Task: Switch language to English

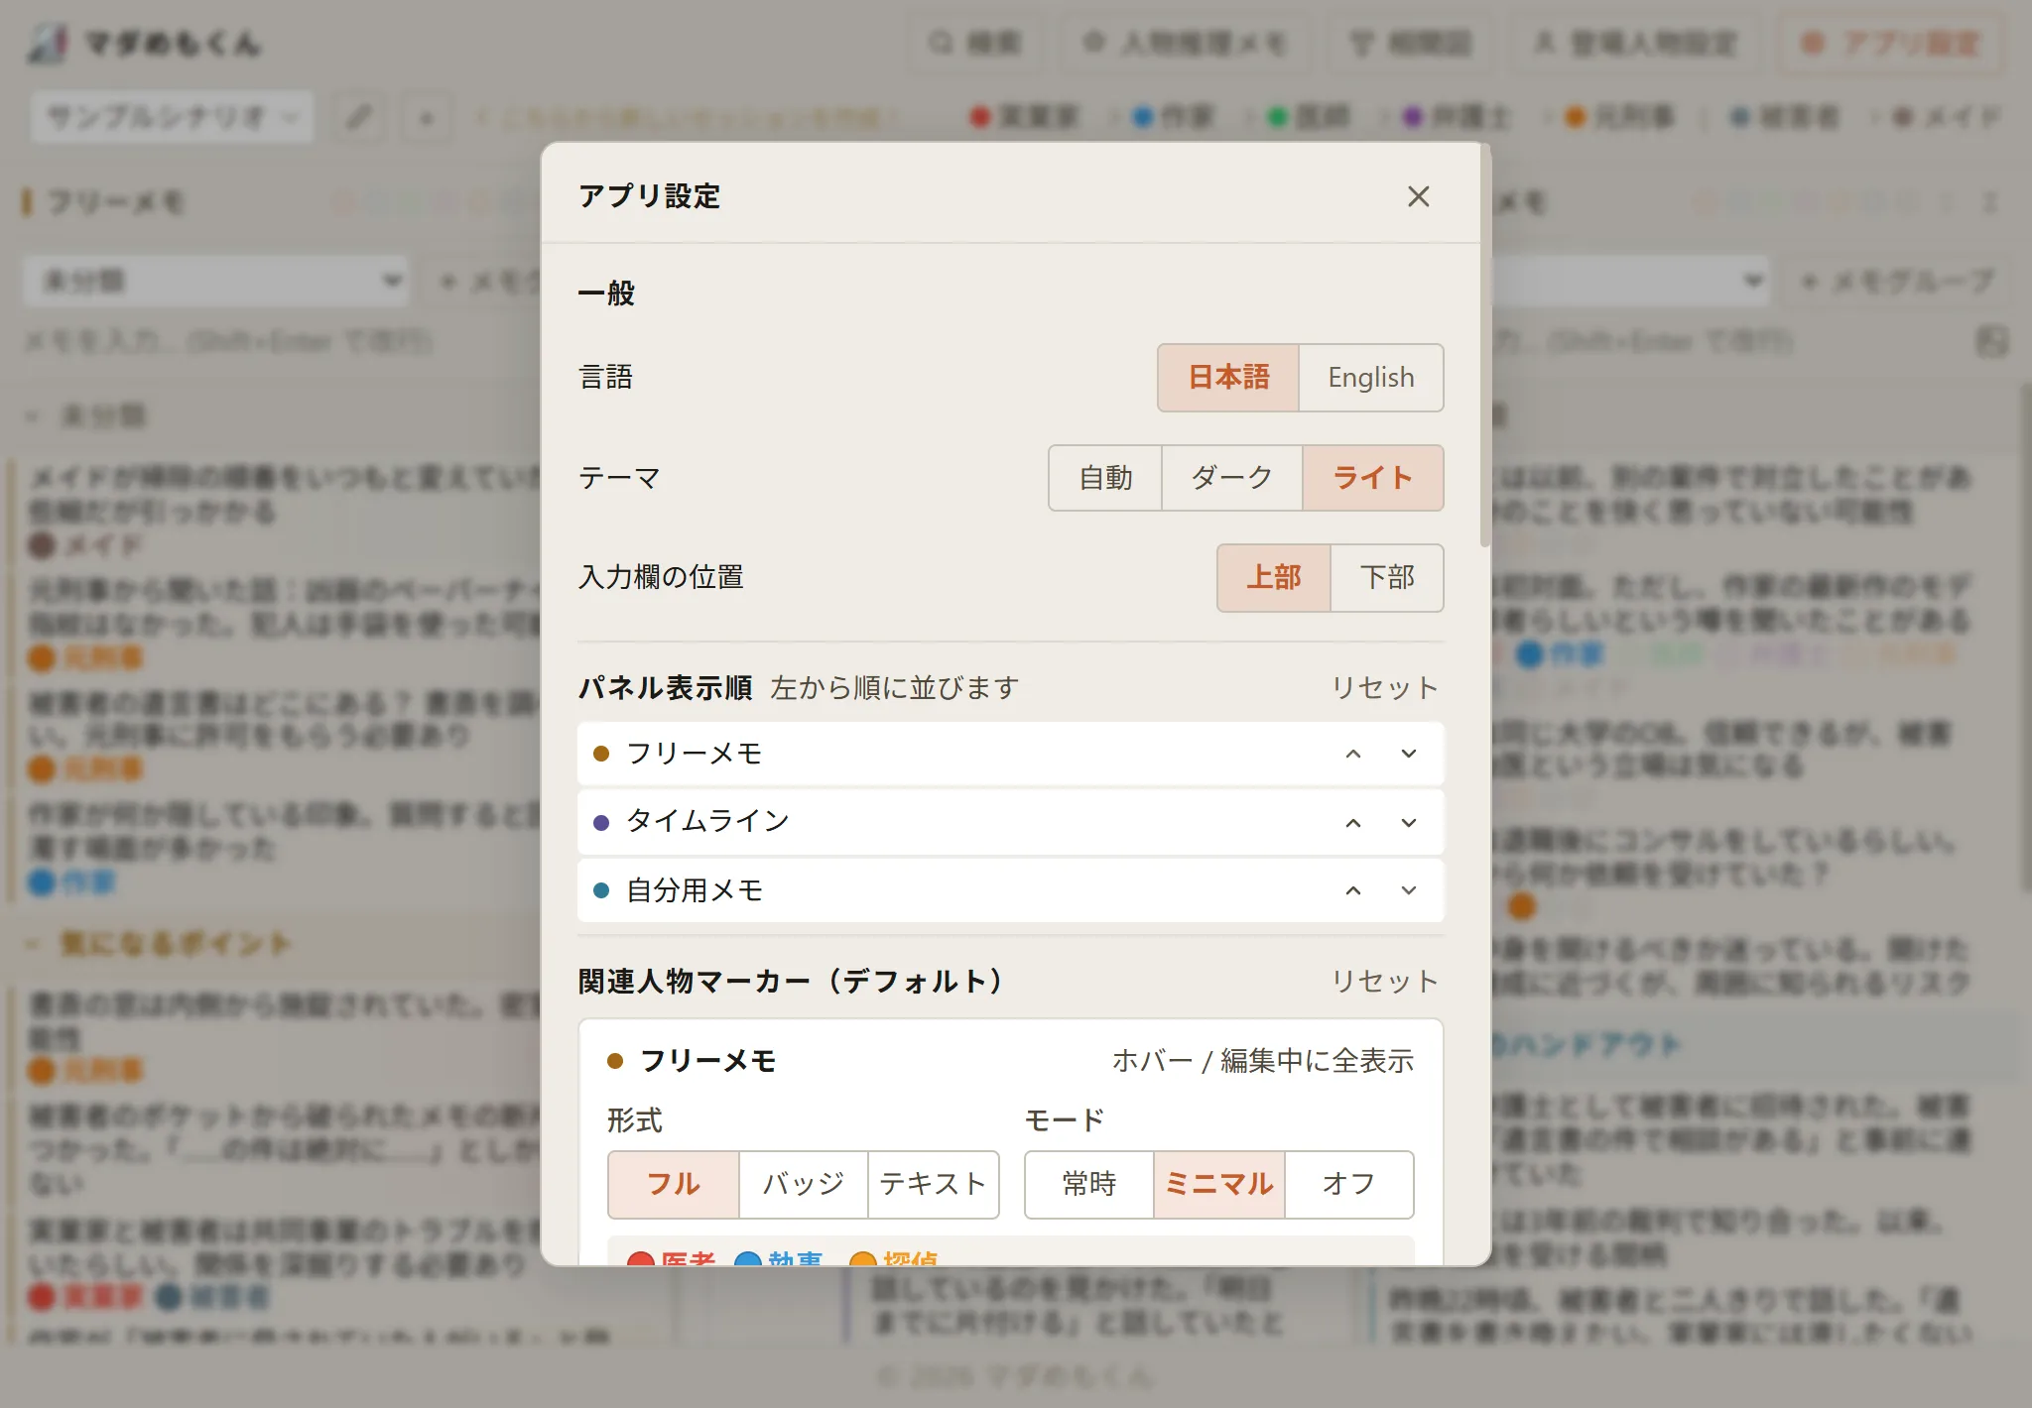Action: click(x=1370, y=378)
